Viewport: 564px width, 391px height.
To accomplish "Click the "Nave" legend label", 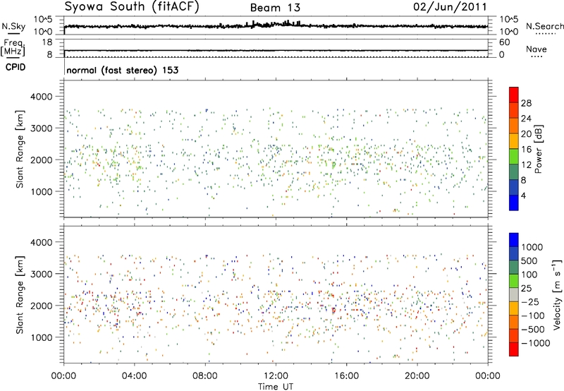I will tap(536, 49).
